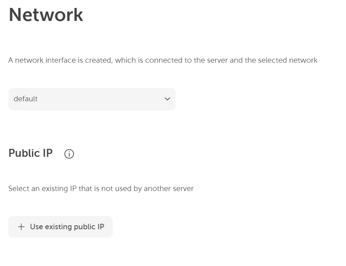Click the network interface description text
Image resolution: width=346 pixels, height=266 pixels.
point(162,60)
